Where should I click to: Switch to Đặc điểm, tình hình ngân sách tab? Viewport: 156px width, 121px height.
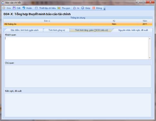(24, 30)
